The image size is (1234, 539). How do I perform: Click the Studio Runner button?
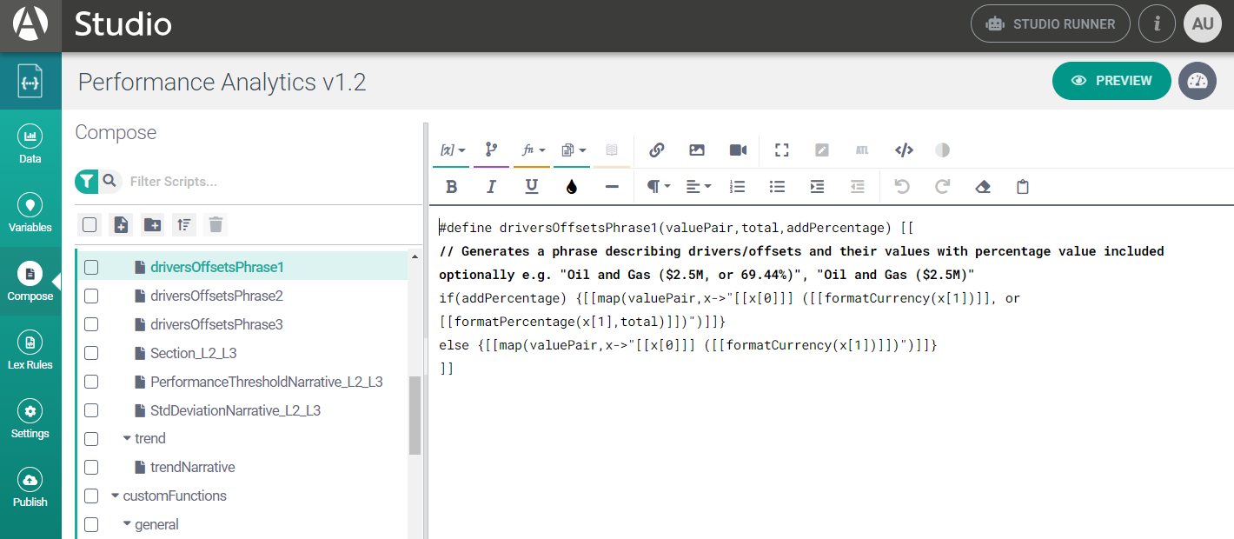point(1050,24)
